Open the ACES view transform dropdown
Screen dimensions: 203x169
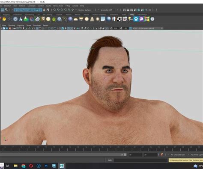148,28
